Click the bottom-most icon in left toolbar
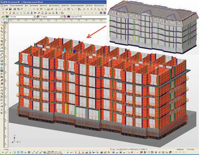The width and height of the screenshot is (199, 155). pyautogui.click(x=2, y=113)
